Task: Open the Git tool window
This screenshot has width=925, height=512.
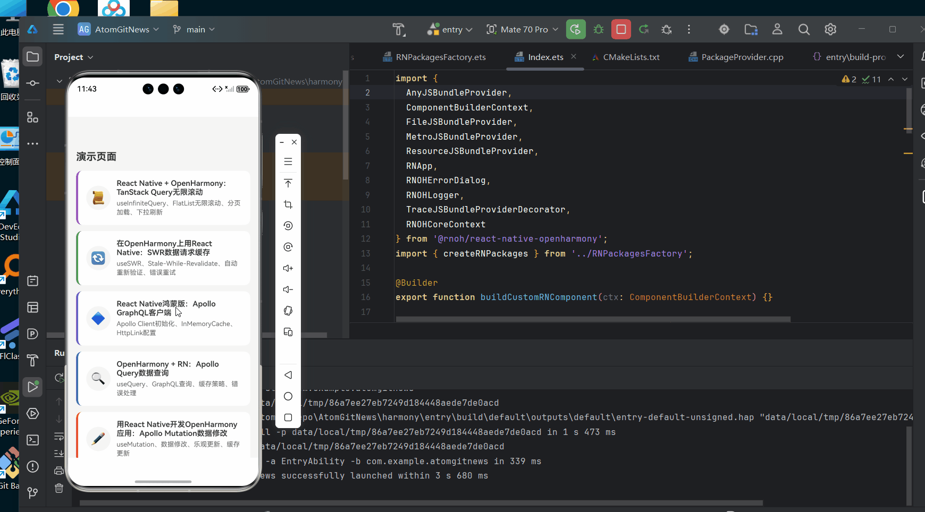Action: [x=32, y=492]
